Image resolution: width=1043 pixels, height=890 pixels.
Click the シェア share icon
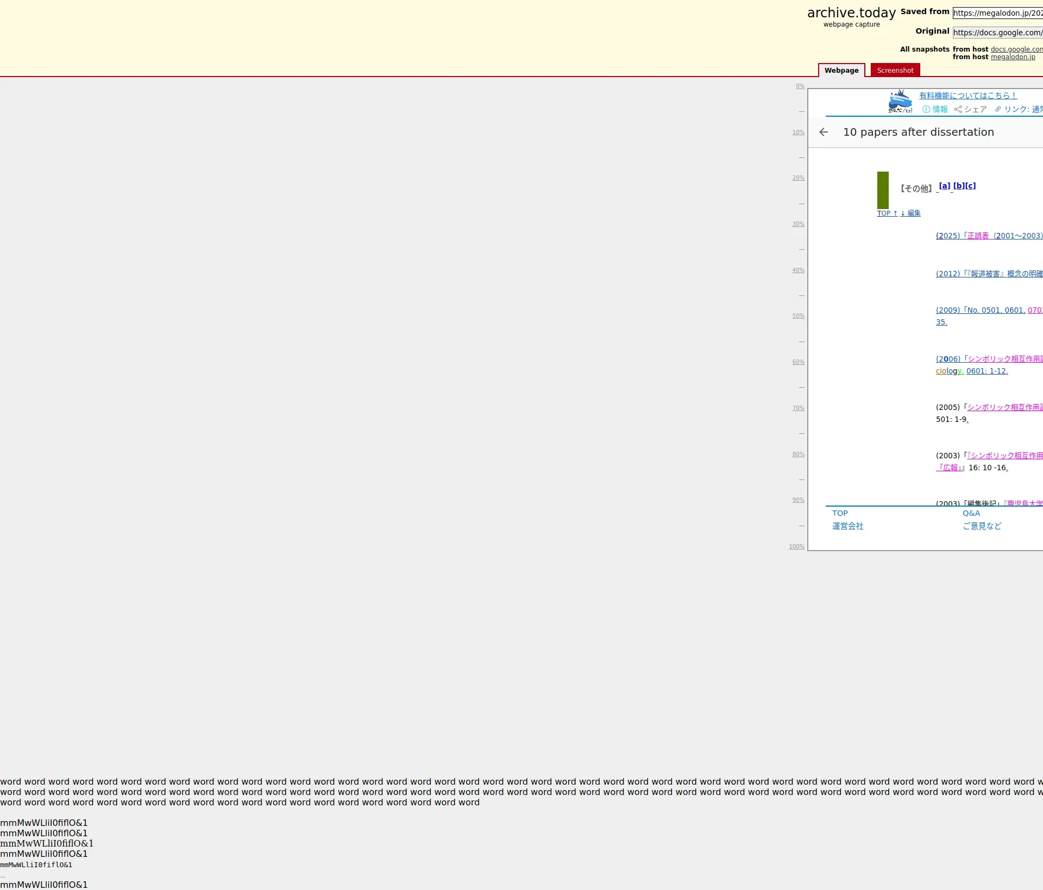coord(958,109)
